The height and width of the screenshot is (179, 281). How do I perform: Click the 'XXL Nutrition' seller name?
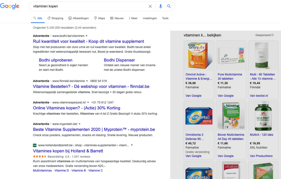[x=259, y=148]
